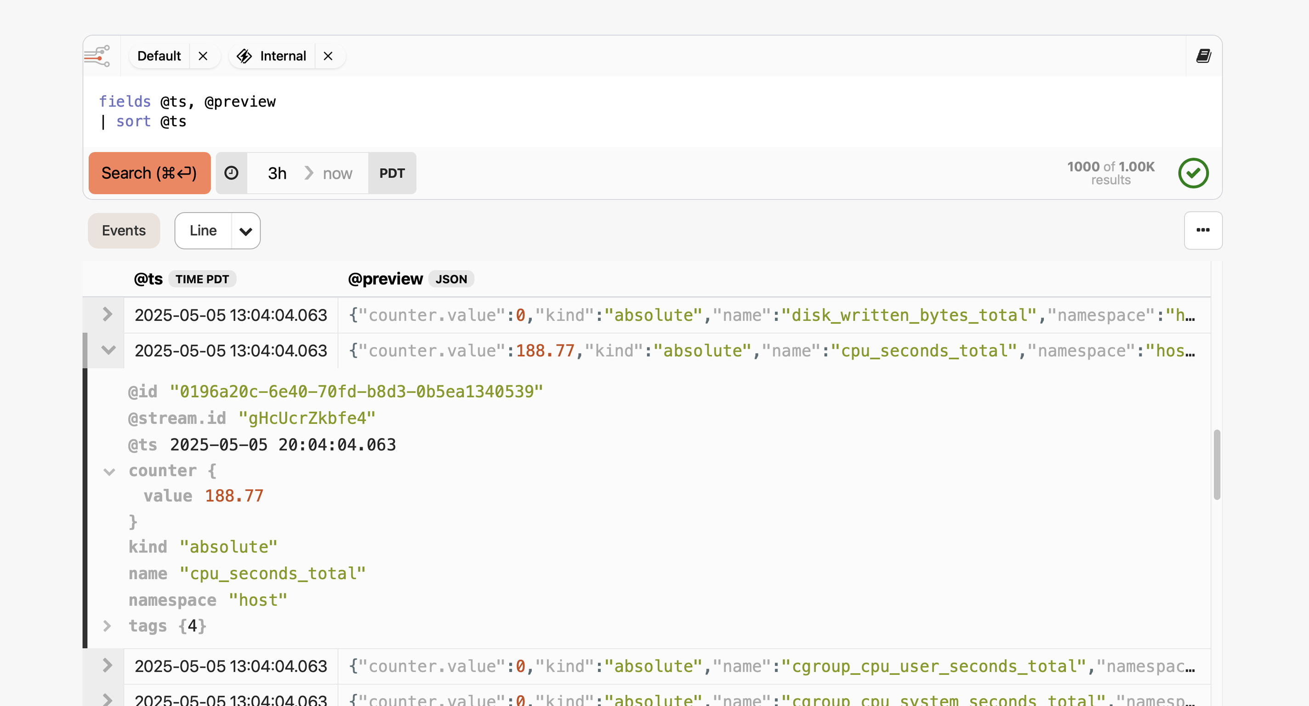Collapse the counter object node
This screenshot has width=1309, height=706.
tap(109, 471)
